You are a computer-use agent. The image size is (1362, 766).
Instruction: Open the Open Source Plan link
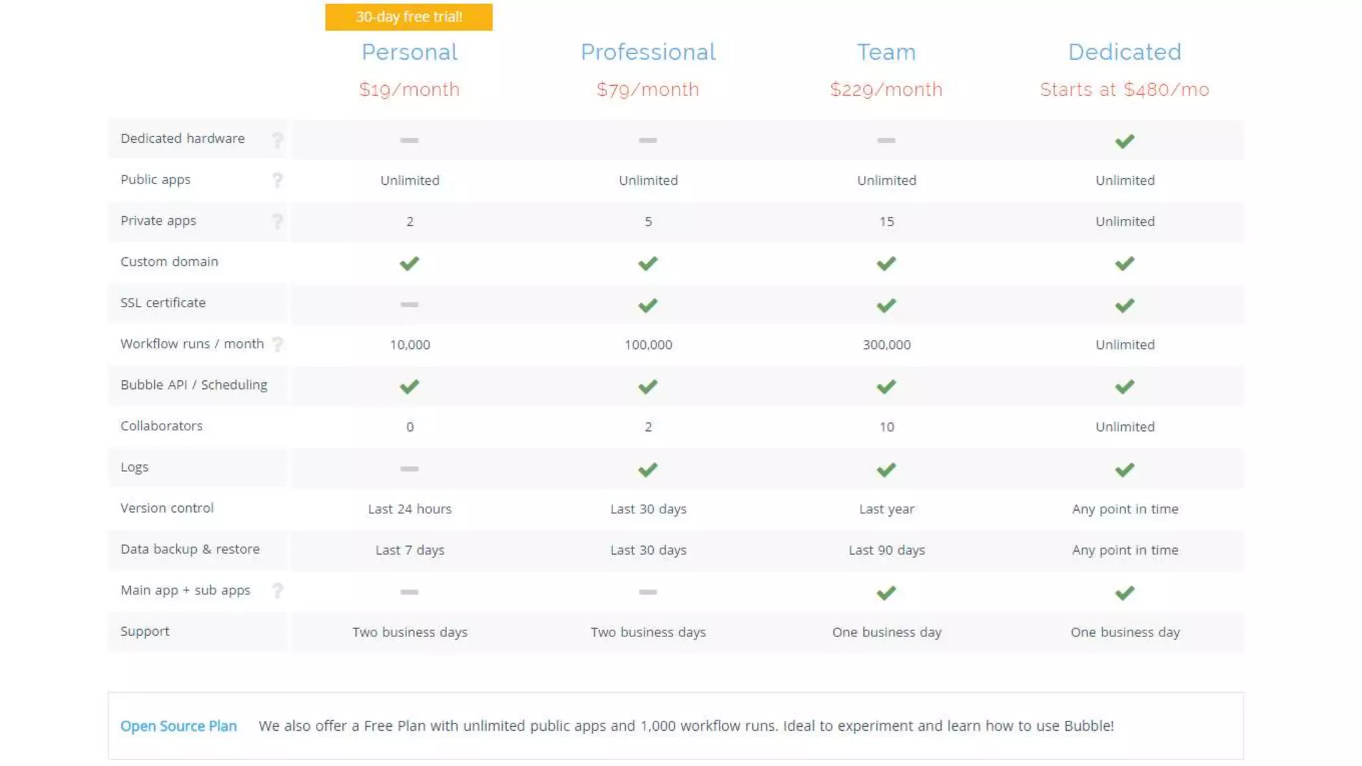click(x=178, y=726)
